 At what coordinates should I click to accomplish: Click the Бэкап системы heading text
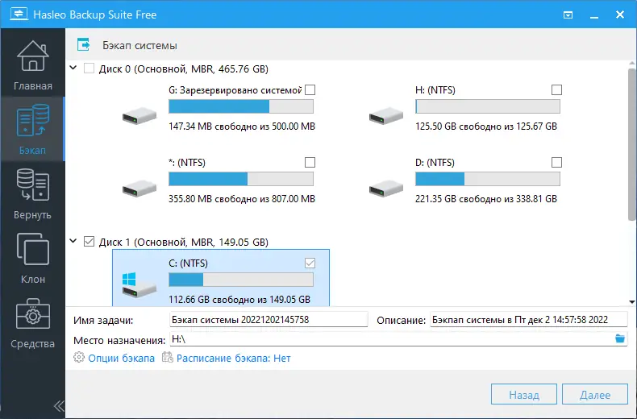point(139,45)
